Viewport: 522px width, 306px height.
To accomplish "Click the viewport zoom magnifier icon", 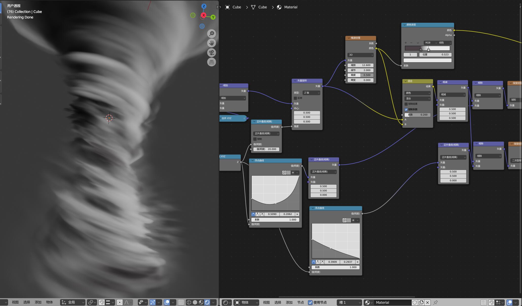I will [x=212, y=33].
